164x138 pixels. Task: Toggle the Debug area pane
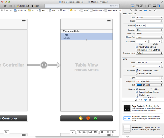point(154,6)
